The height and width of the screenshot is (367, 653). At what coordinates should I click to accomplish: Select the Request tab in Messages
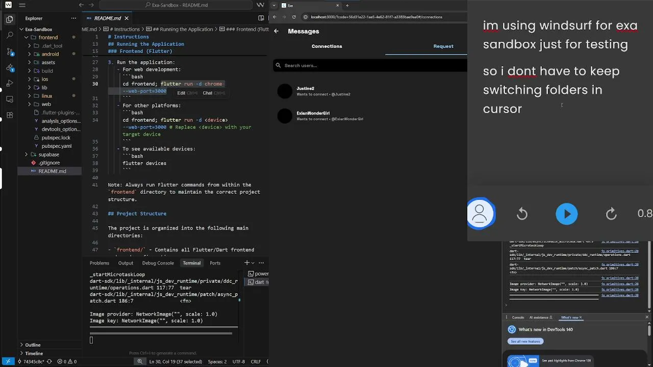point(443,46)
